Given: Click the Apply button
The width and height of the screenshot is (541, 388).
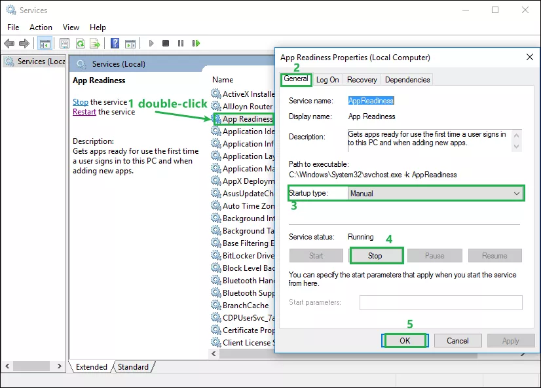Looking at the screenshot, I should [x=510, y=341].
